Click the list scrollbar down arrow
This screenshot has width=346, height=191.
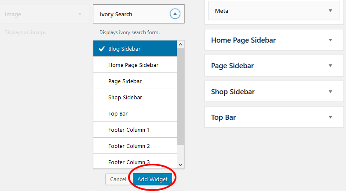click(181, 165)
